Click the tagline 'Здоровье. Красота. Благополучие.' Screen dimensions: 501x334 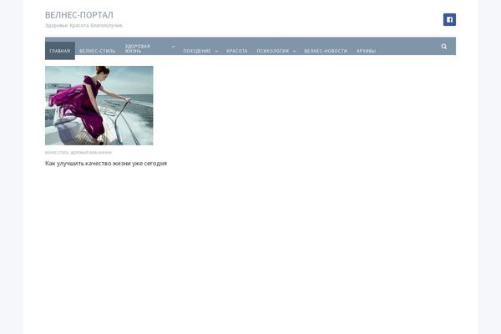[83, 25]
